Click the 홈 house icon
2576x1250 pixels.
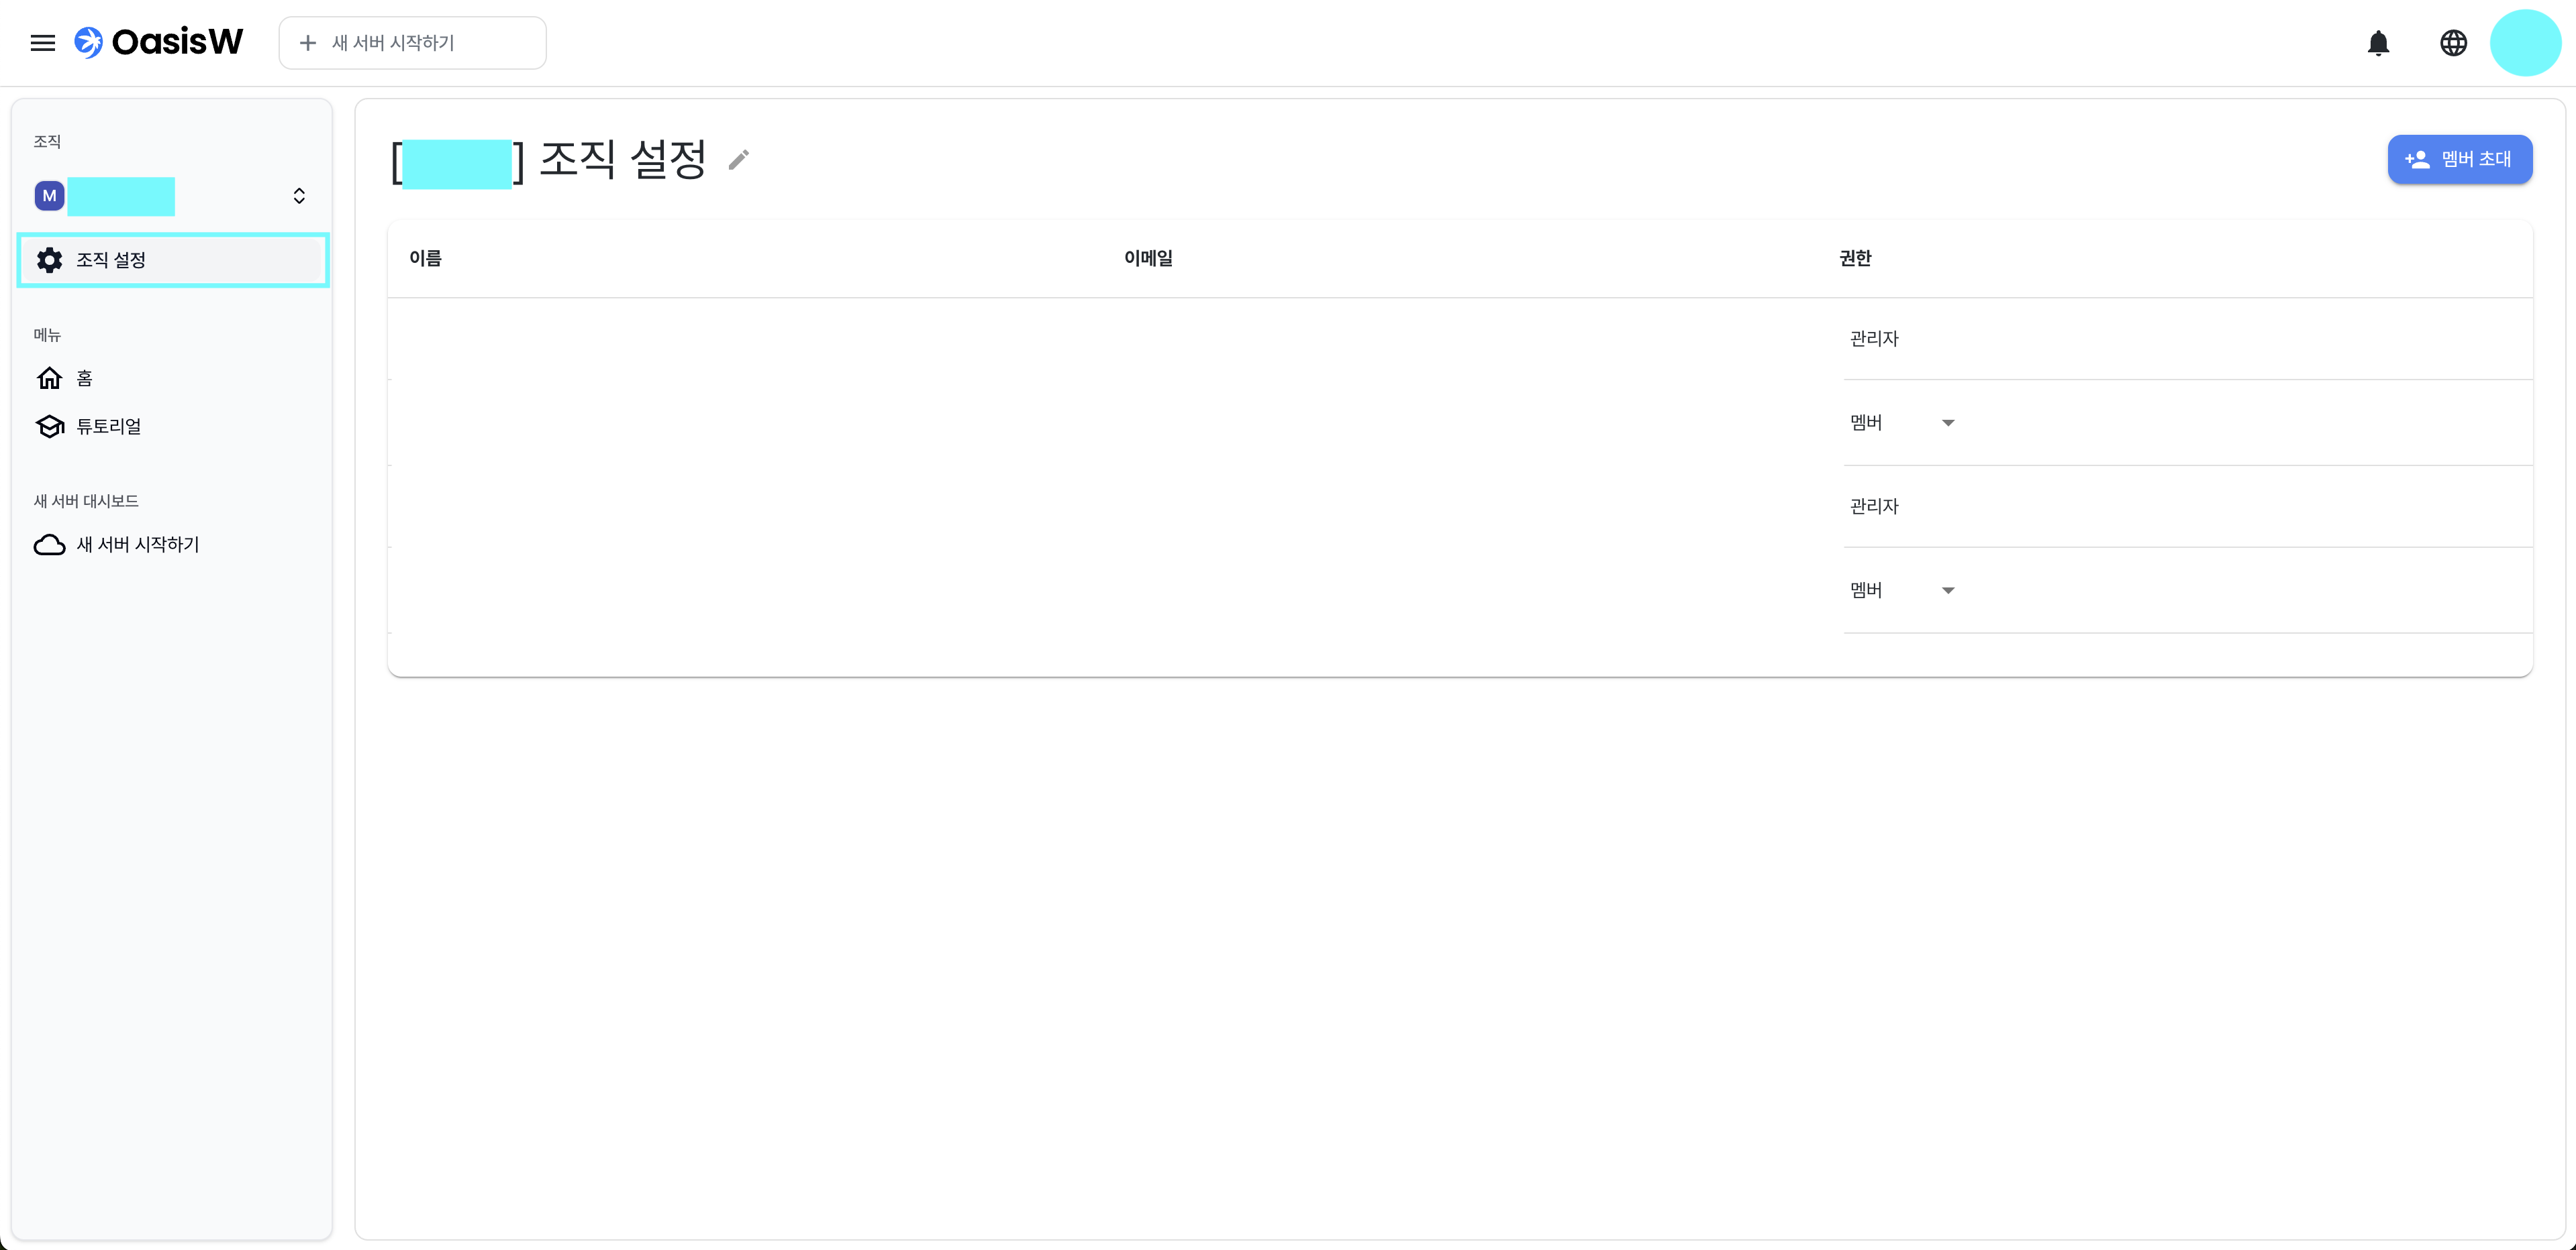49,378
